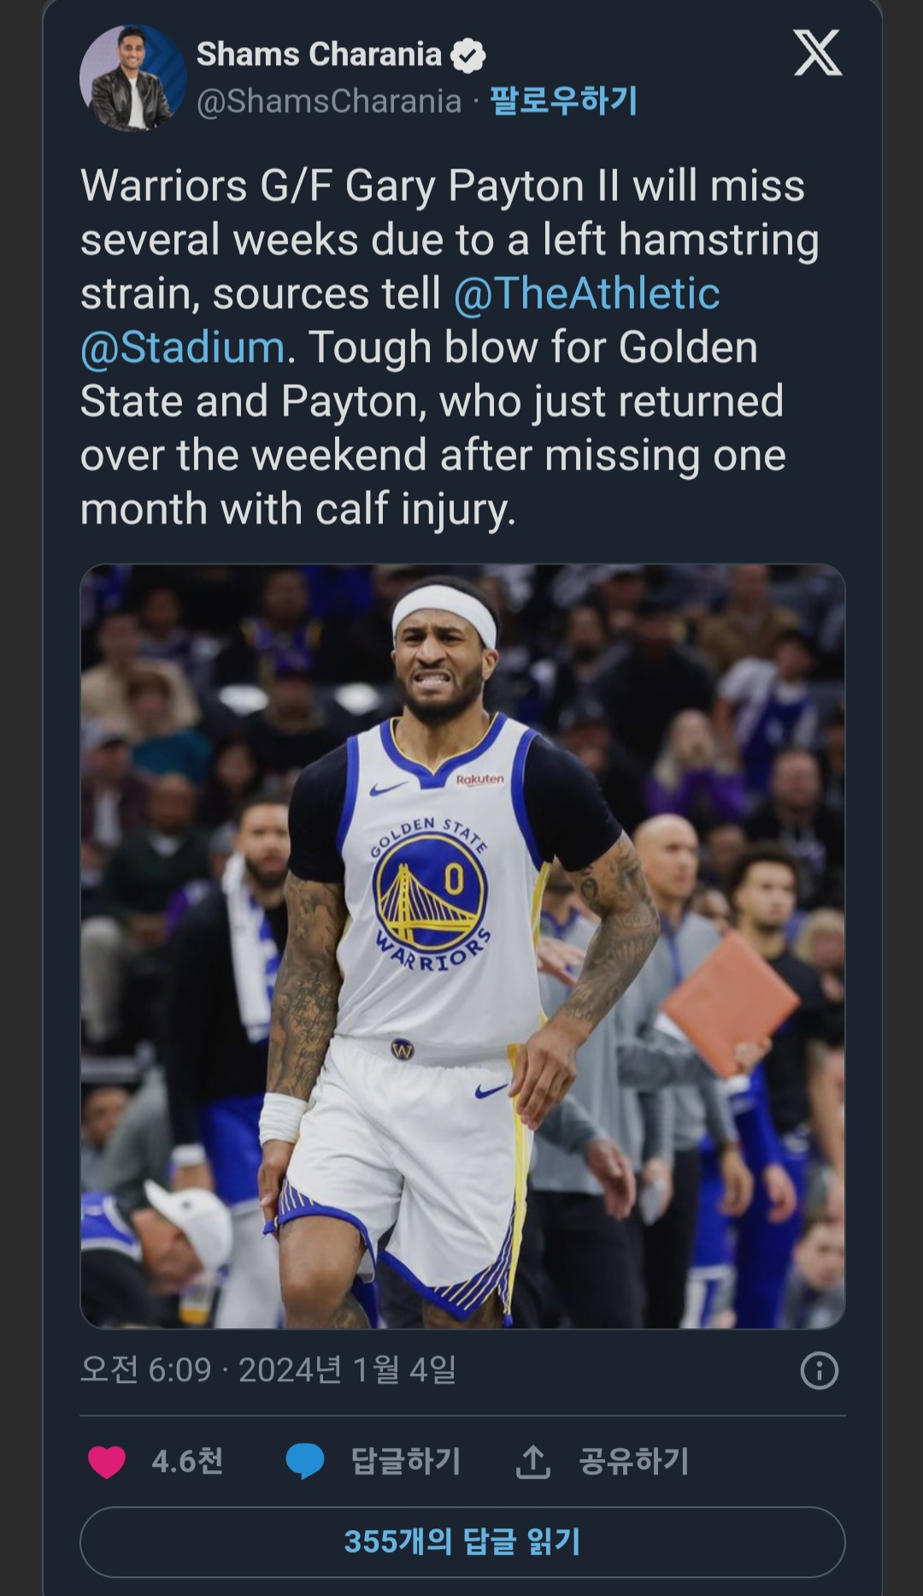
Task: Click the 4.6천 like count
Action: [187, 1461]
